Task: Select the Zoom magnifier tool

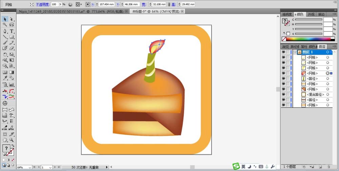Action: (x=12, y=140)
